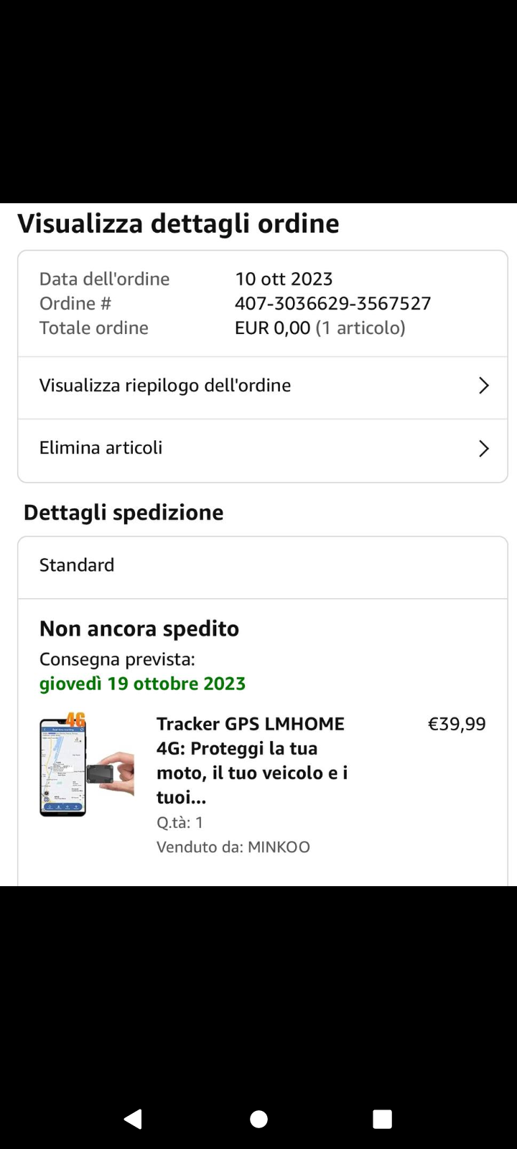
Task: Tap the order number 407-3036629-3567527
Action: [332, 303]
